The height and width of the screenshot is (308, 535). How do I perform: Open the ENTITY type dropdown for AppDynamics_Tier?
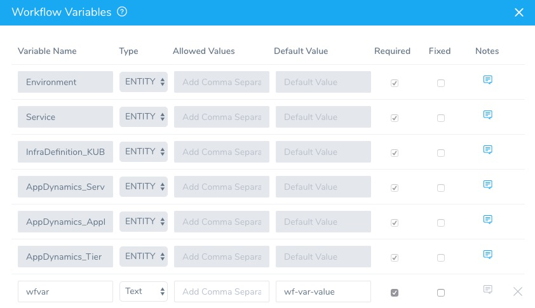point(144,257)
